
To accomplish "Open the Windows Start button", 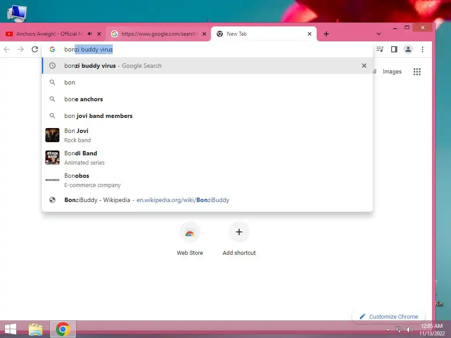I will 11,329.
